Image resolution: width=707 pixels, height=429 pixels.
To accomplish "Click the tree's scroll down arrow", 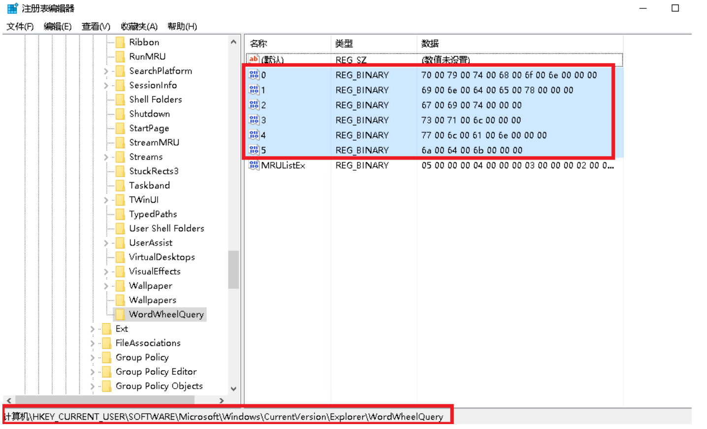I will click(233, 389).
